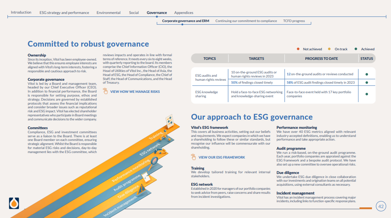The width and height of the screenshot is (391, 218).
Task: Click the 50% of findings closed timely cell
Action: (252, 83)
